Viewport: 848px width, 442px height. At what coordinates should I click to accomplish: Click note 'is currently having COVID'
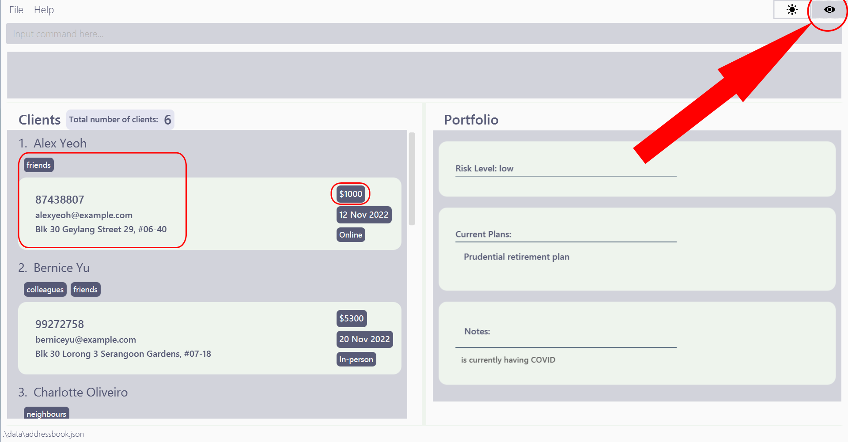(x=508, y=360)
